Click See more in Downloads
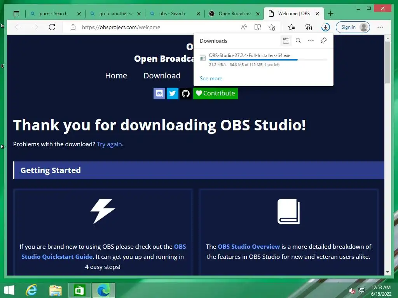 click(x=211, y=78)
